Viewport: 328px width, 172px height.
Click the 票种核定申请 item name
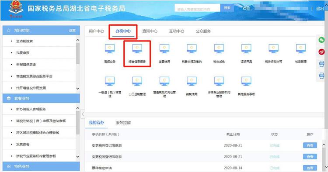click(102, 168)
